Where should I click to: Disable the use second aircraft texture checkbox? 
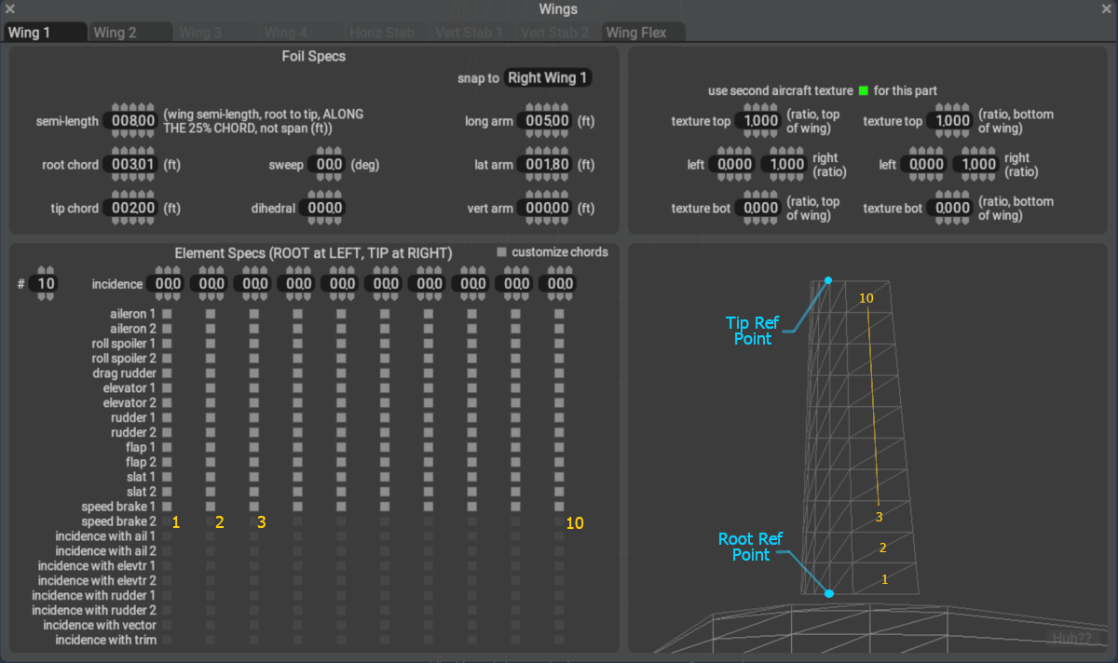click(x=864, y=91)
